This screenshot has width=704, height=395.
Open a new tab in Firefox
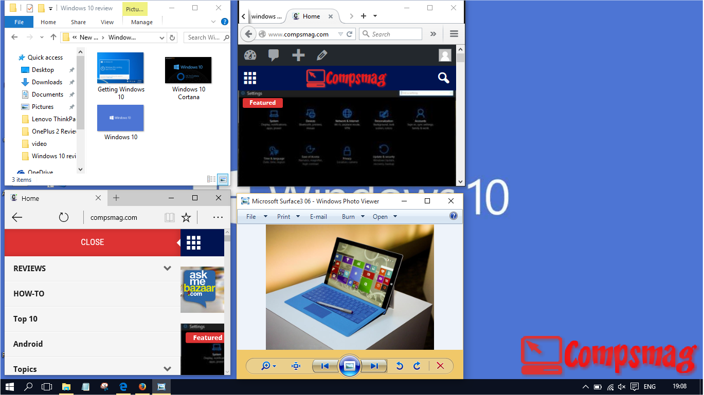(364, 16)
